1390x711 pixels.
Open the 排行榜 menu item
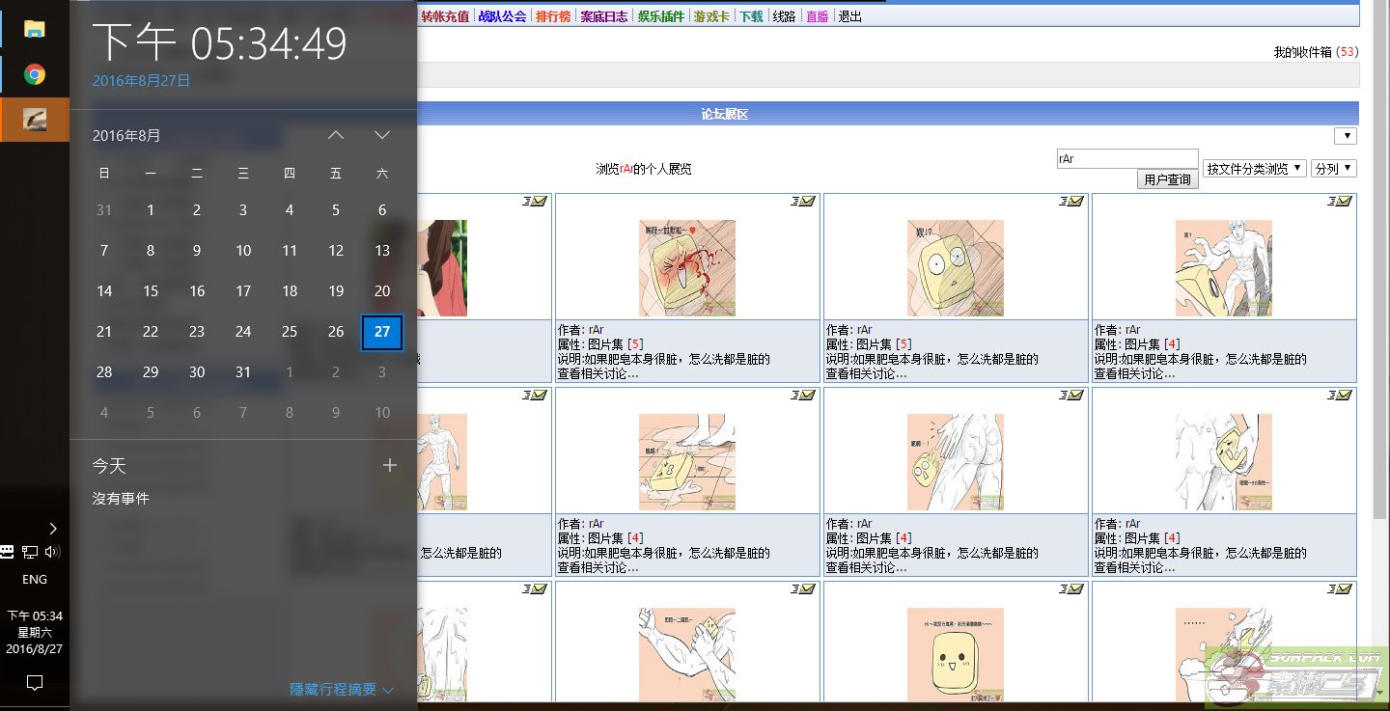(553, 16)
